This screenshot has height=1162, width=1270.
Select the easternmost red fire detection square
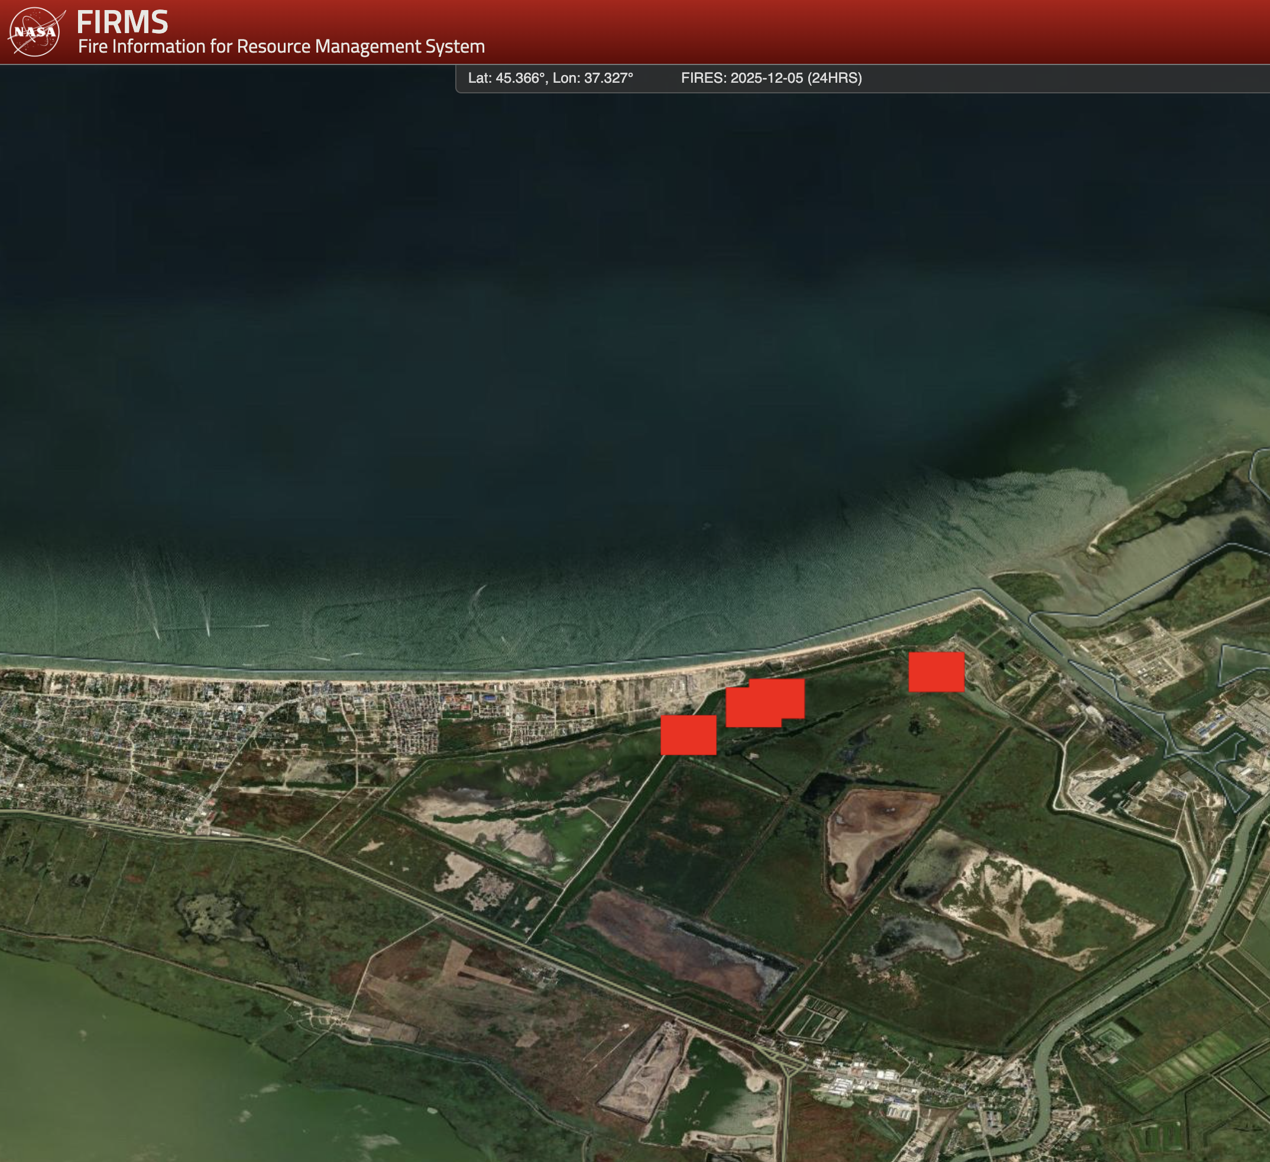[x=936, y=672]
